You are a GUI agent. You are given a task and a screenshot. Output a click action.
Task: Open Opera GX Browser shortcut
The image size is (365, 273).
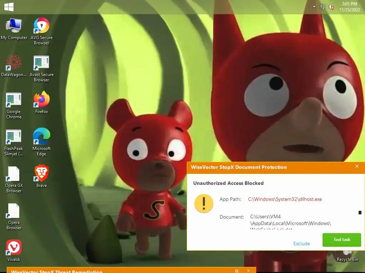click(14, 180)
